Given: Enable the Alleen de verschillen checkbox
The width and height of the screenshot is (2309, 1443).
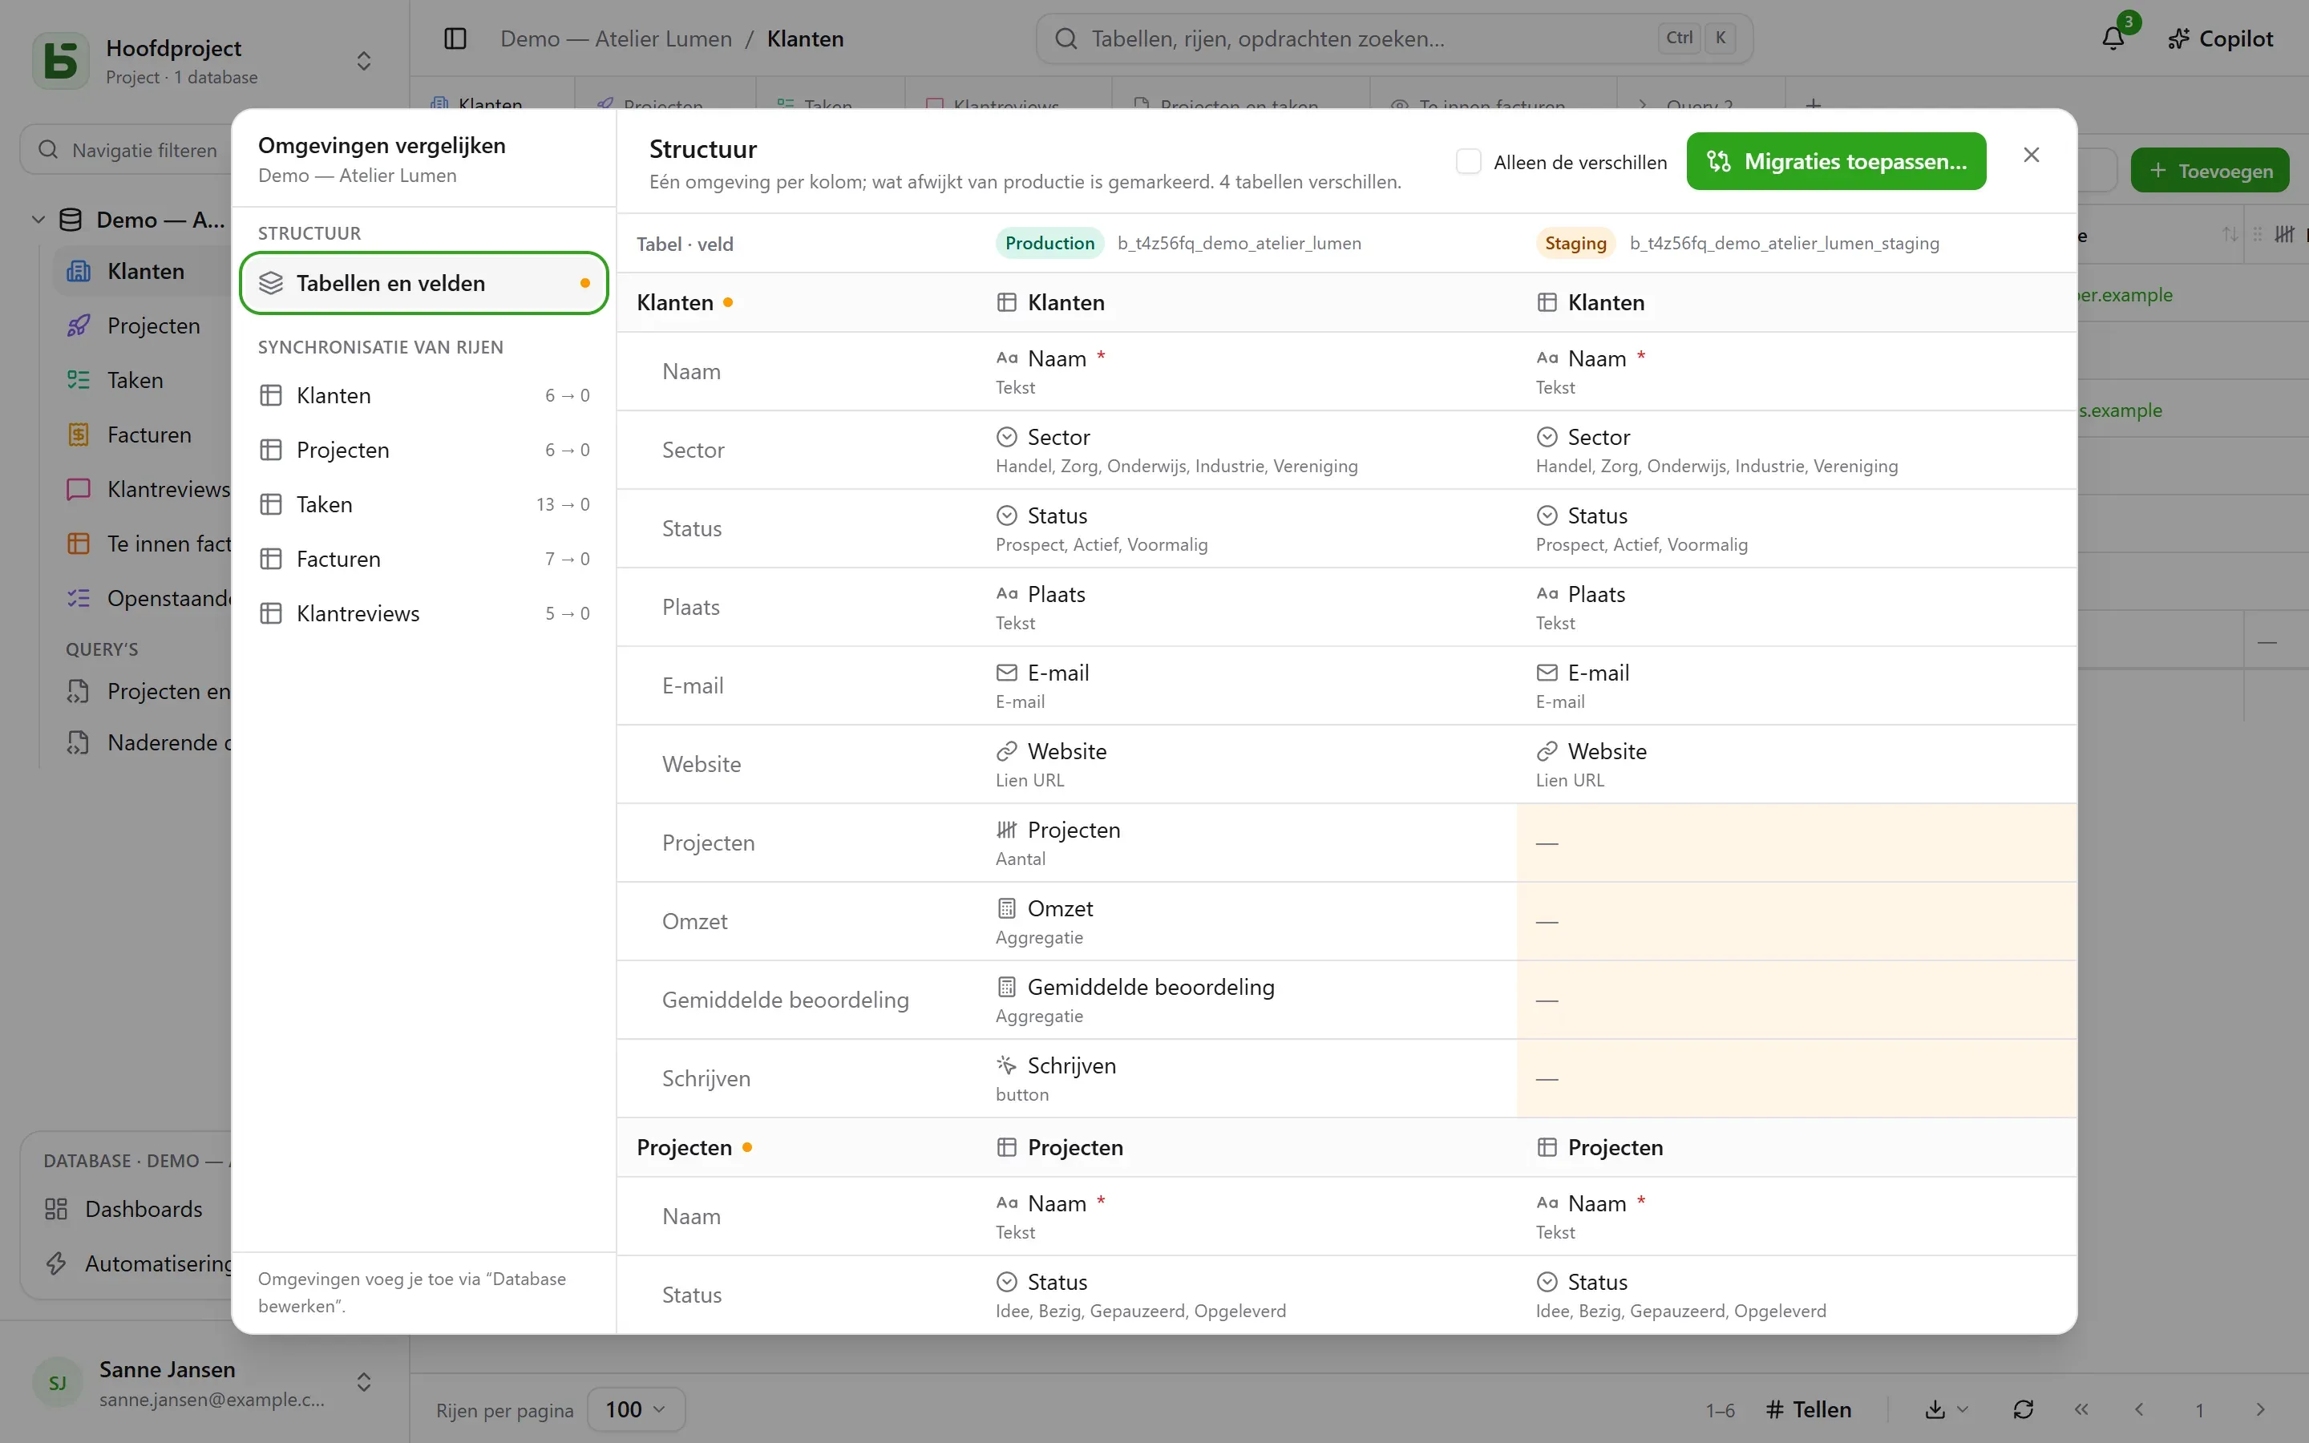Looking at the screenshot, I should (x=1469, y=161).
